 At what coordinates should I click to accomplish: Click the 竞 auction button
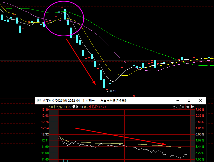(188, 107)
